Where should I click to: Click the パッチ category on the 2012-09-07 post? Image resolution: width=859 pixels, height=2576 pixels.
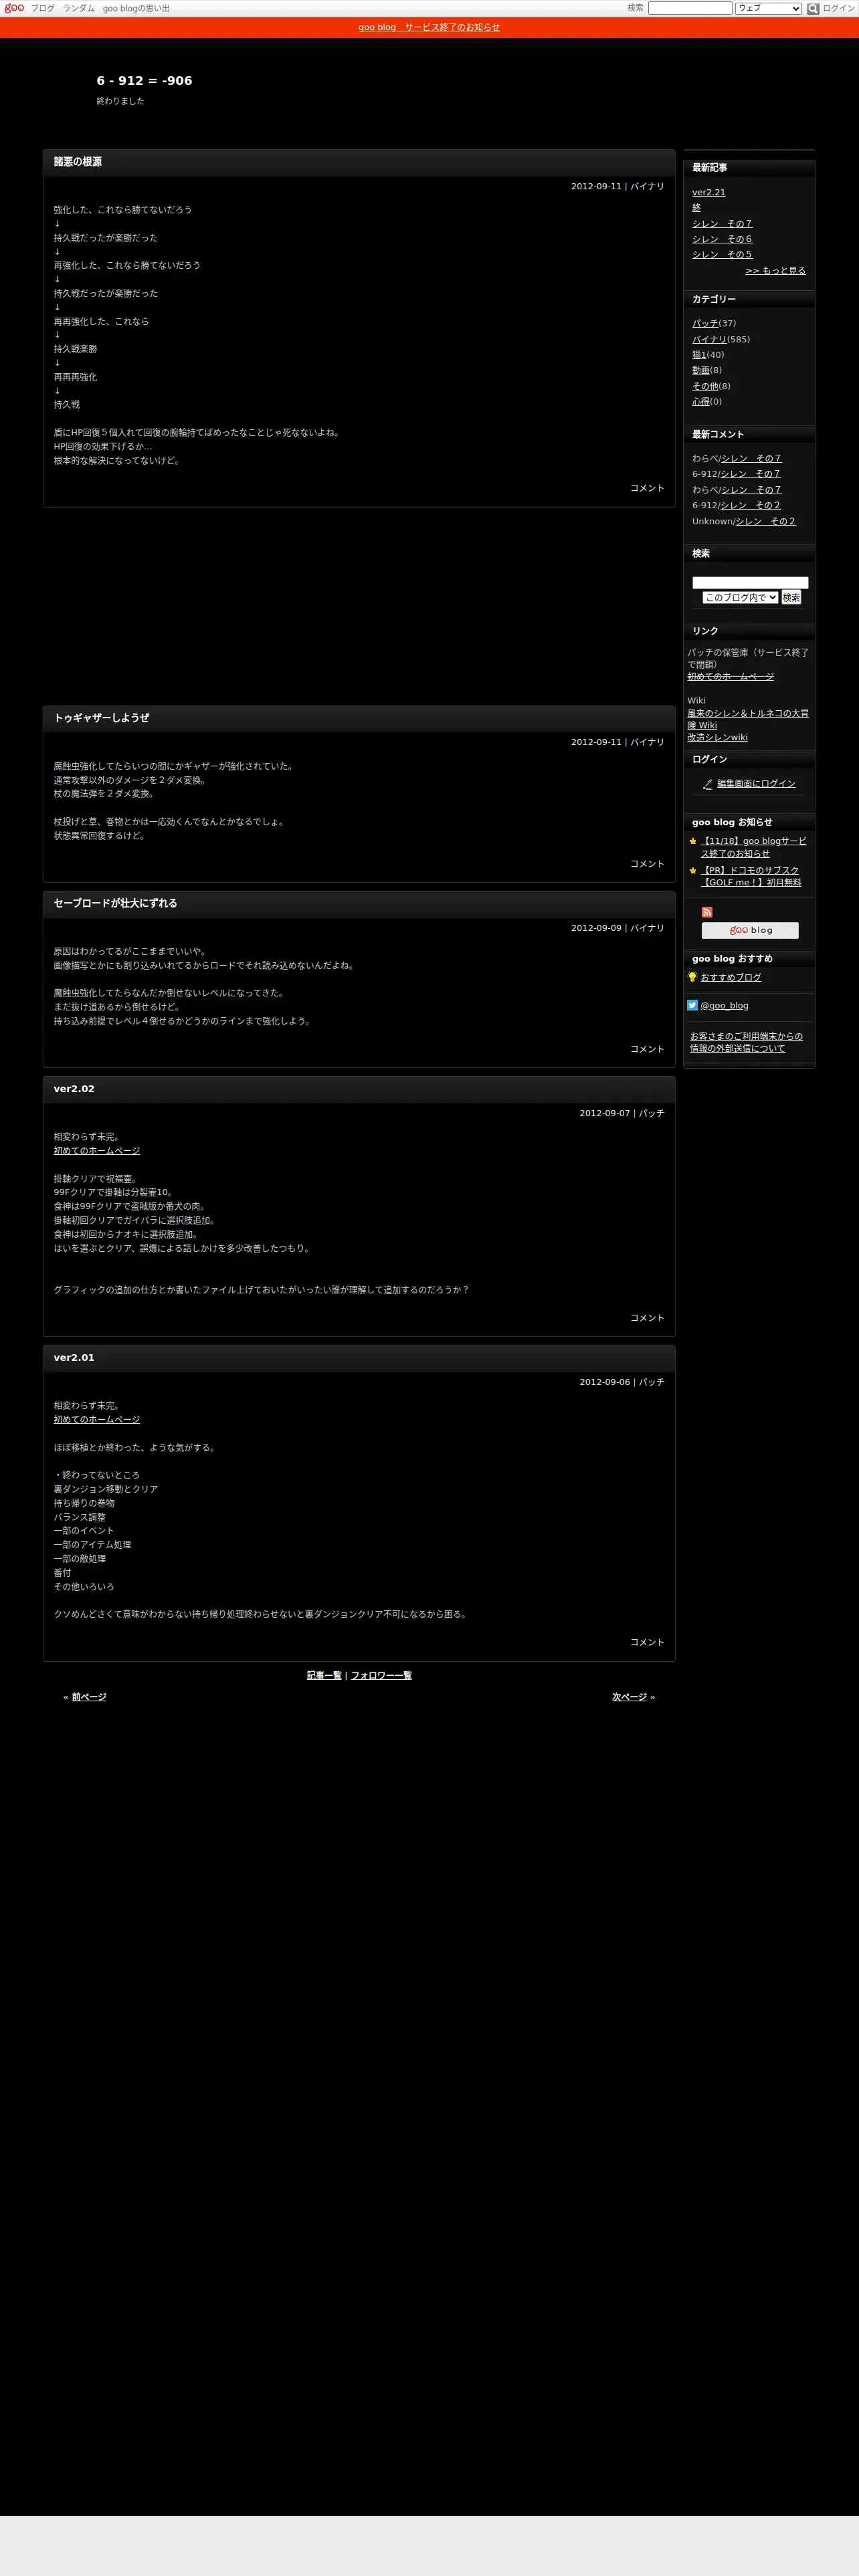pos(652,1113)
